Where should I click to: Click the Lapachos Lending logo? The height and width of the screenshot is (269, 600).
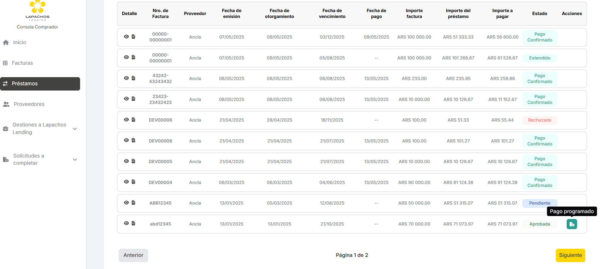(x=37, y=10)
